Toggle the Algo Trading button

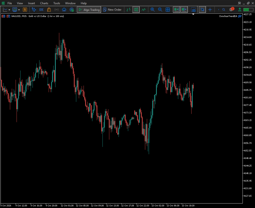pos(89,10)
